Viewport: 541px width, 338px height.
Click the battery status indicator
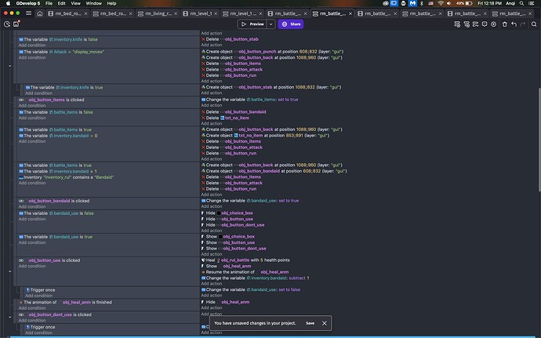(464, 3)
